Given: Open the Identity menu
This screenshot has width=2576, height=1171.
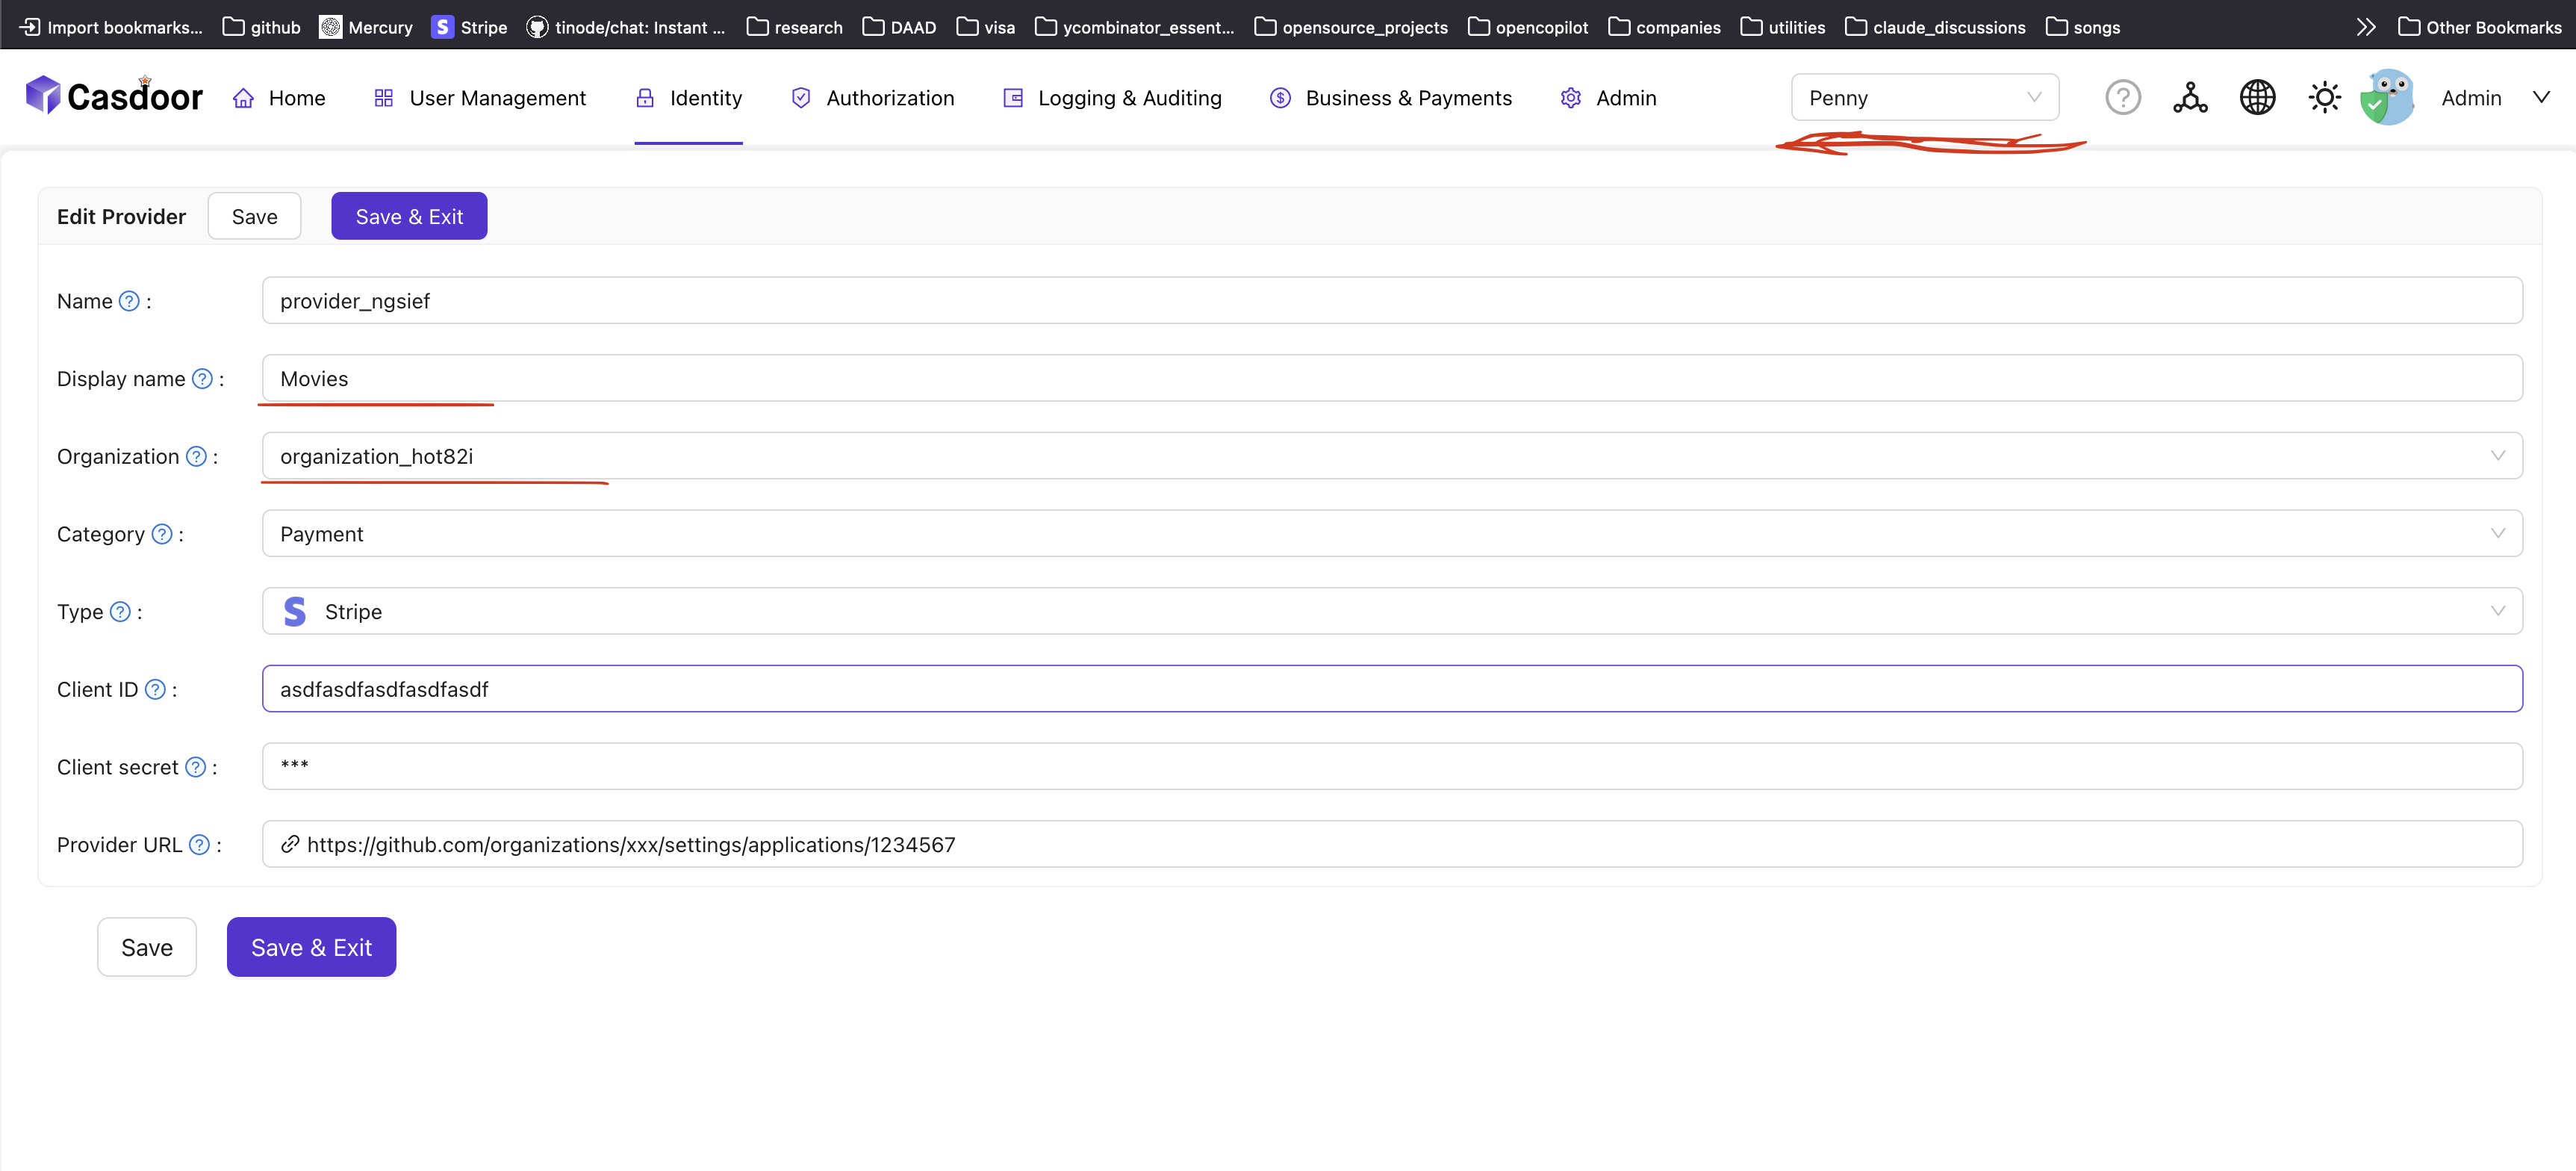Looking at the screenshot, I should pyautogui.click(x=688, y=98).
